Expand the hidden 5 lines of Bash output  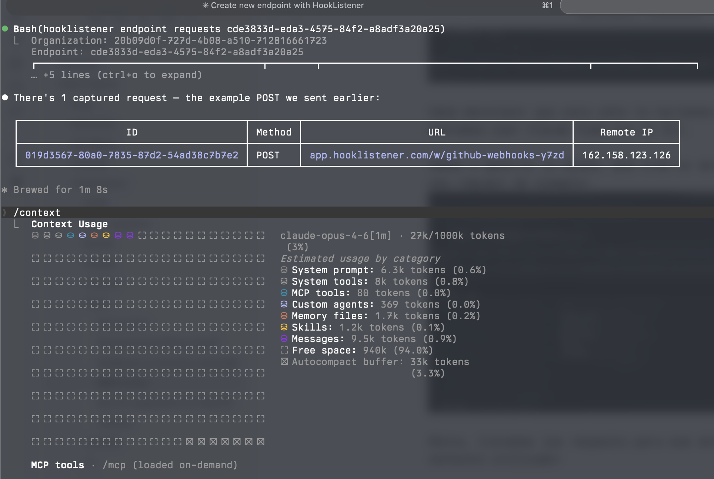[115, 75]
